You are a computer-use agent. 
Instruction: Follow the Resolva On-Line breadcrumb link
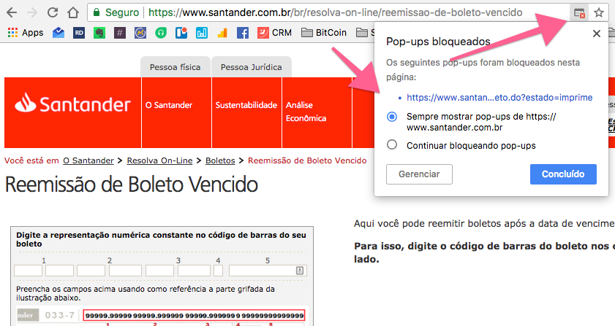159,160
